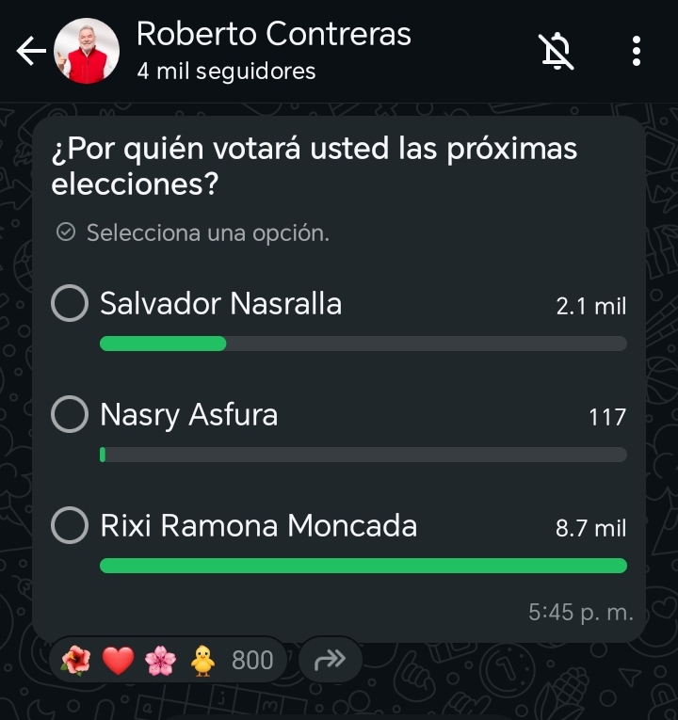The image size is (678, 720).
Task: Tap the hibiscus flower reaction emoji
Action: (76, 662)
